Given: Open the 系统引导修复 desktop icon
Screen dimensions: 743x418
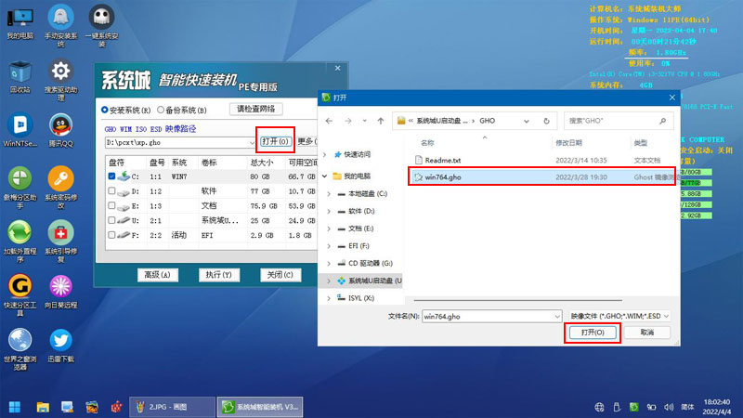Looking at the screenshot, I should tap(60, 242).
